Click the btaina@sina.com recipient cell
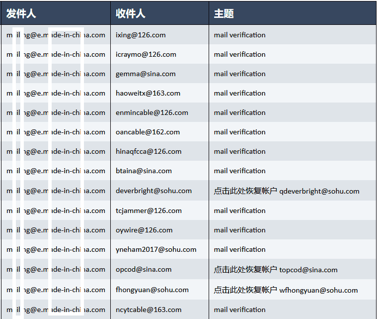Screen dimensions: 380x319 pos(144,171)
